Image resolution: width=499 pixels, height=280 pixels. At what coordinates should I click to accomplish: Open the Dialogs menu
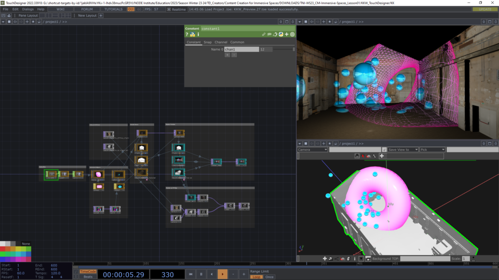click(x=27, y=9)
